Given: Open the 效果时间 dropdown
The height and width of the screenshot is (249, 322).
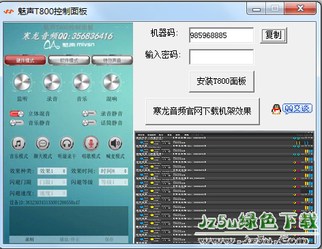Looking at the screenshot, I should point(113,171).
